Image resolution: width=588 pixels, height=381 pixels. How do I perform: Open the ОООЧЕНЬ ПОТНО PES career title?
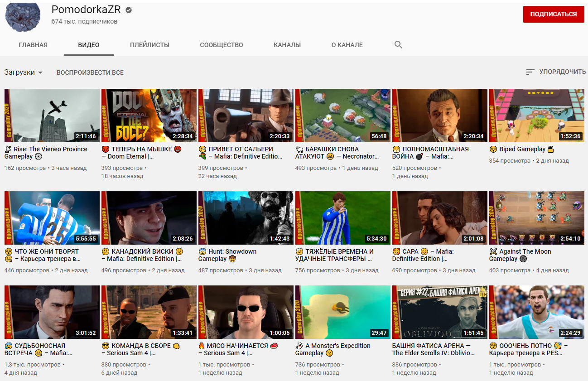tap(529, 349)
